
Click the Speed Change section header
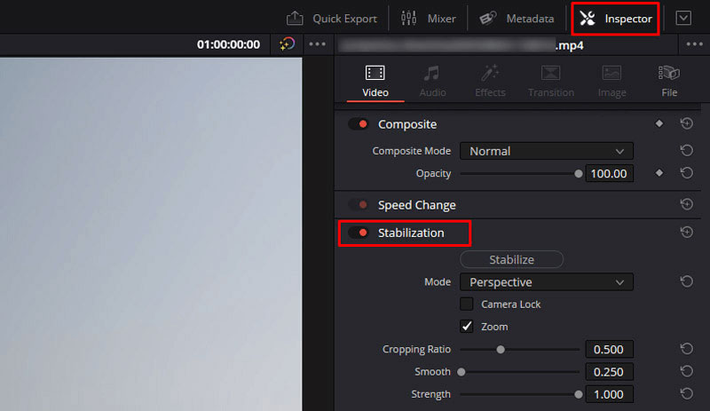[416, 205]
